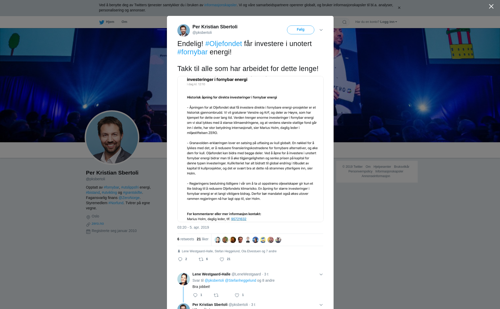Open the informasjonskapsler link in the cookie banner
Screen dimensions: 500x309
pyautogui.click(x=220, y=5)
